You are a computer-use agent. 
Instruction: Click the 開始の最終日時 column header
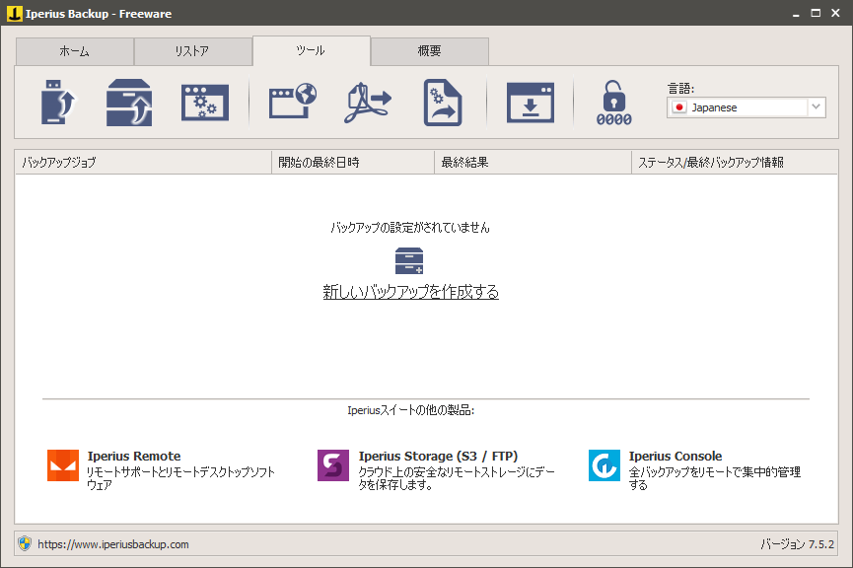coord(353,162)
